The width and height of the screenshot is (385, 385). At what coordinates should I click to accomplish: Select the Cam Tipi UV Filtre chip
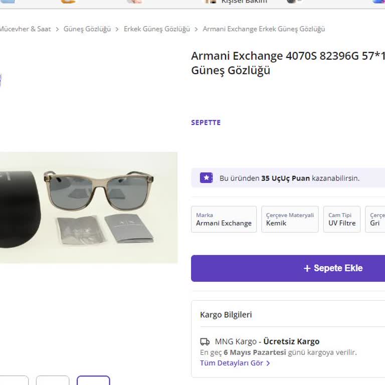(x=342, y=220)
